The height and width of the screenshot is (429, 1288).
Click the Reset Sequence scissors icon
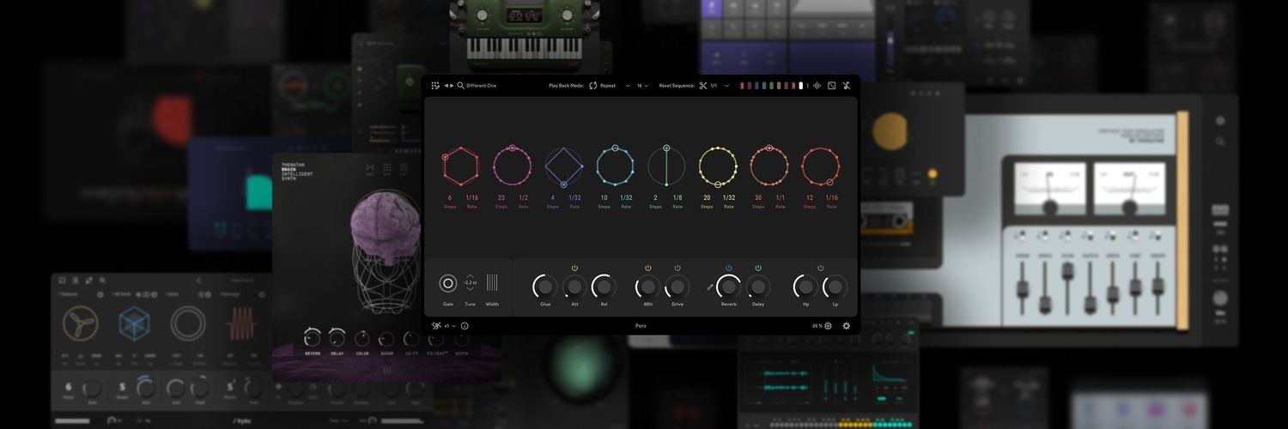tap(703, 86)
